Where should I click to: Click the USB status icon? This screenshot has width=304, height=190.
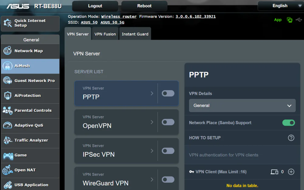pos(299,20)
